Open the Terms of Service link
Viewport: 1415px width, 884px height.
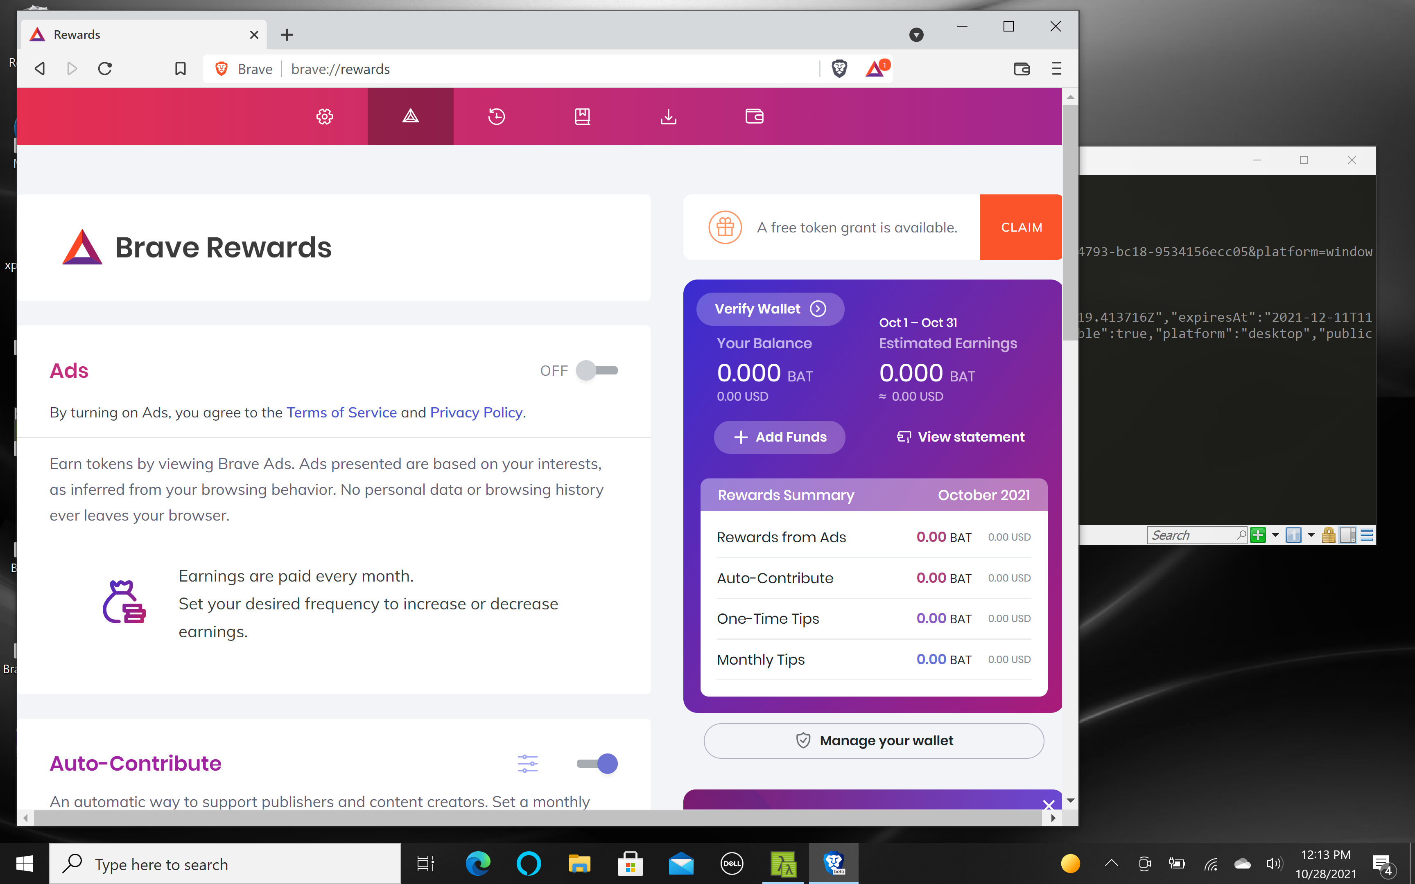click(x=341, y=413)
